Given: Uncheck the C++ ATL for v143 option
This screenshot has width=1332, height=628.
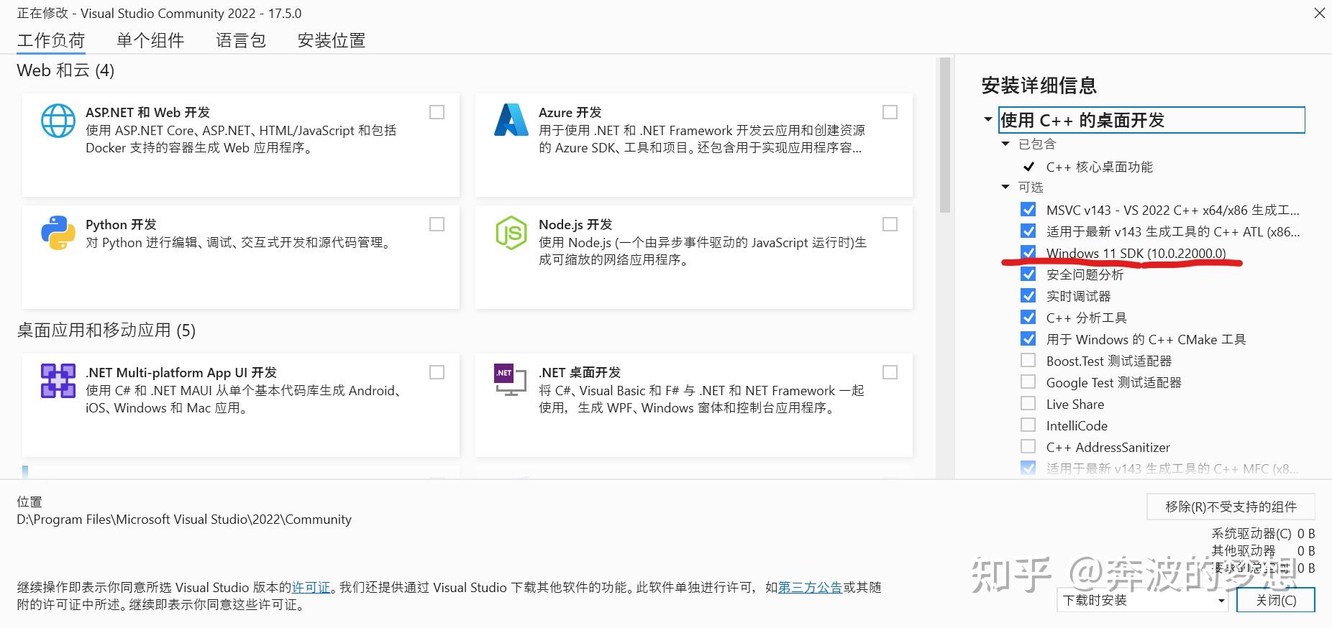Looking at the screenshot, I should tap(1028, 231).
